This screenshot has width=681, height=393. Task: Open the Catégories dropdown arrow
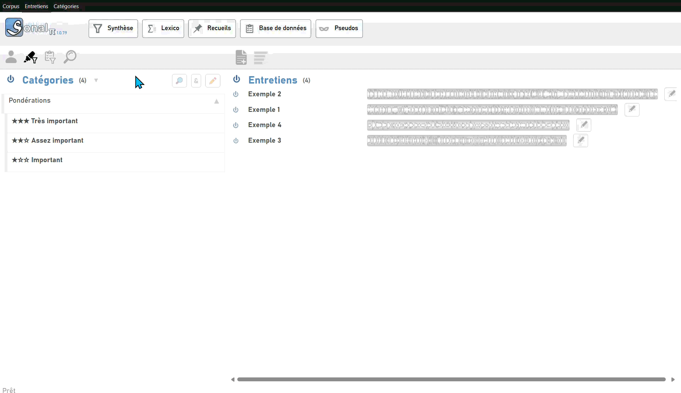coord(96,80)
